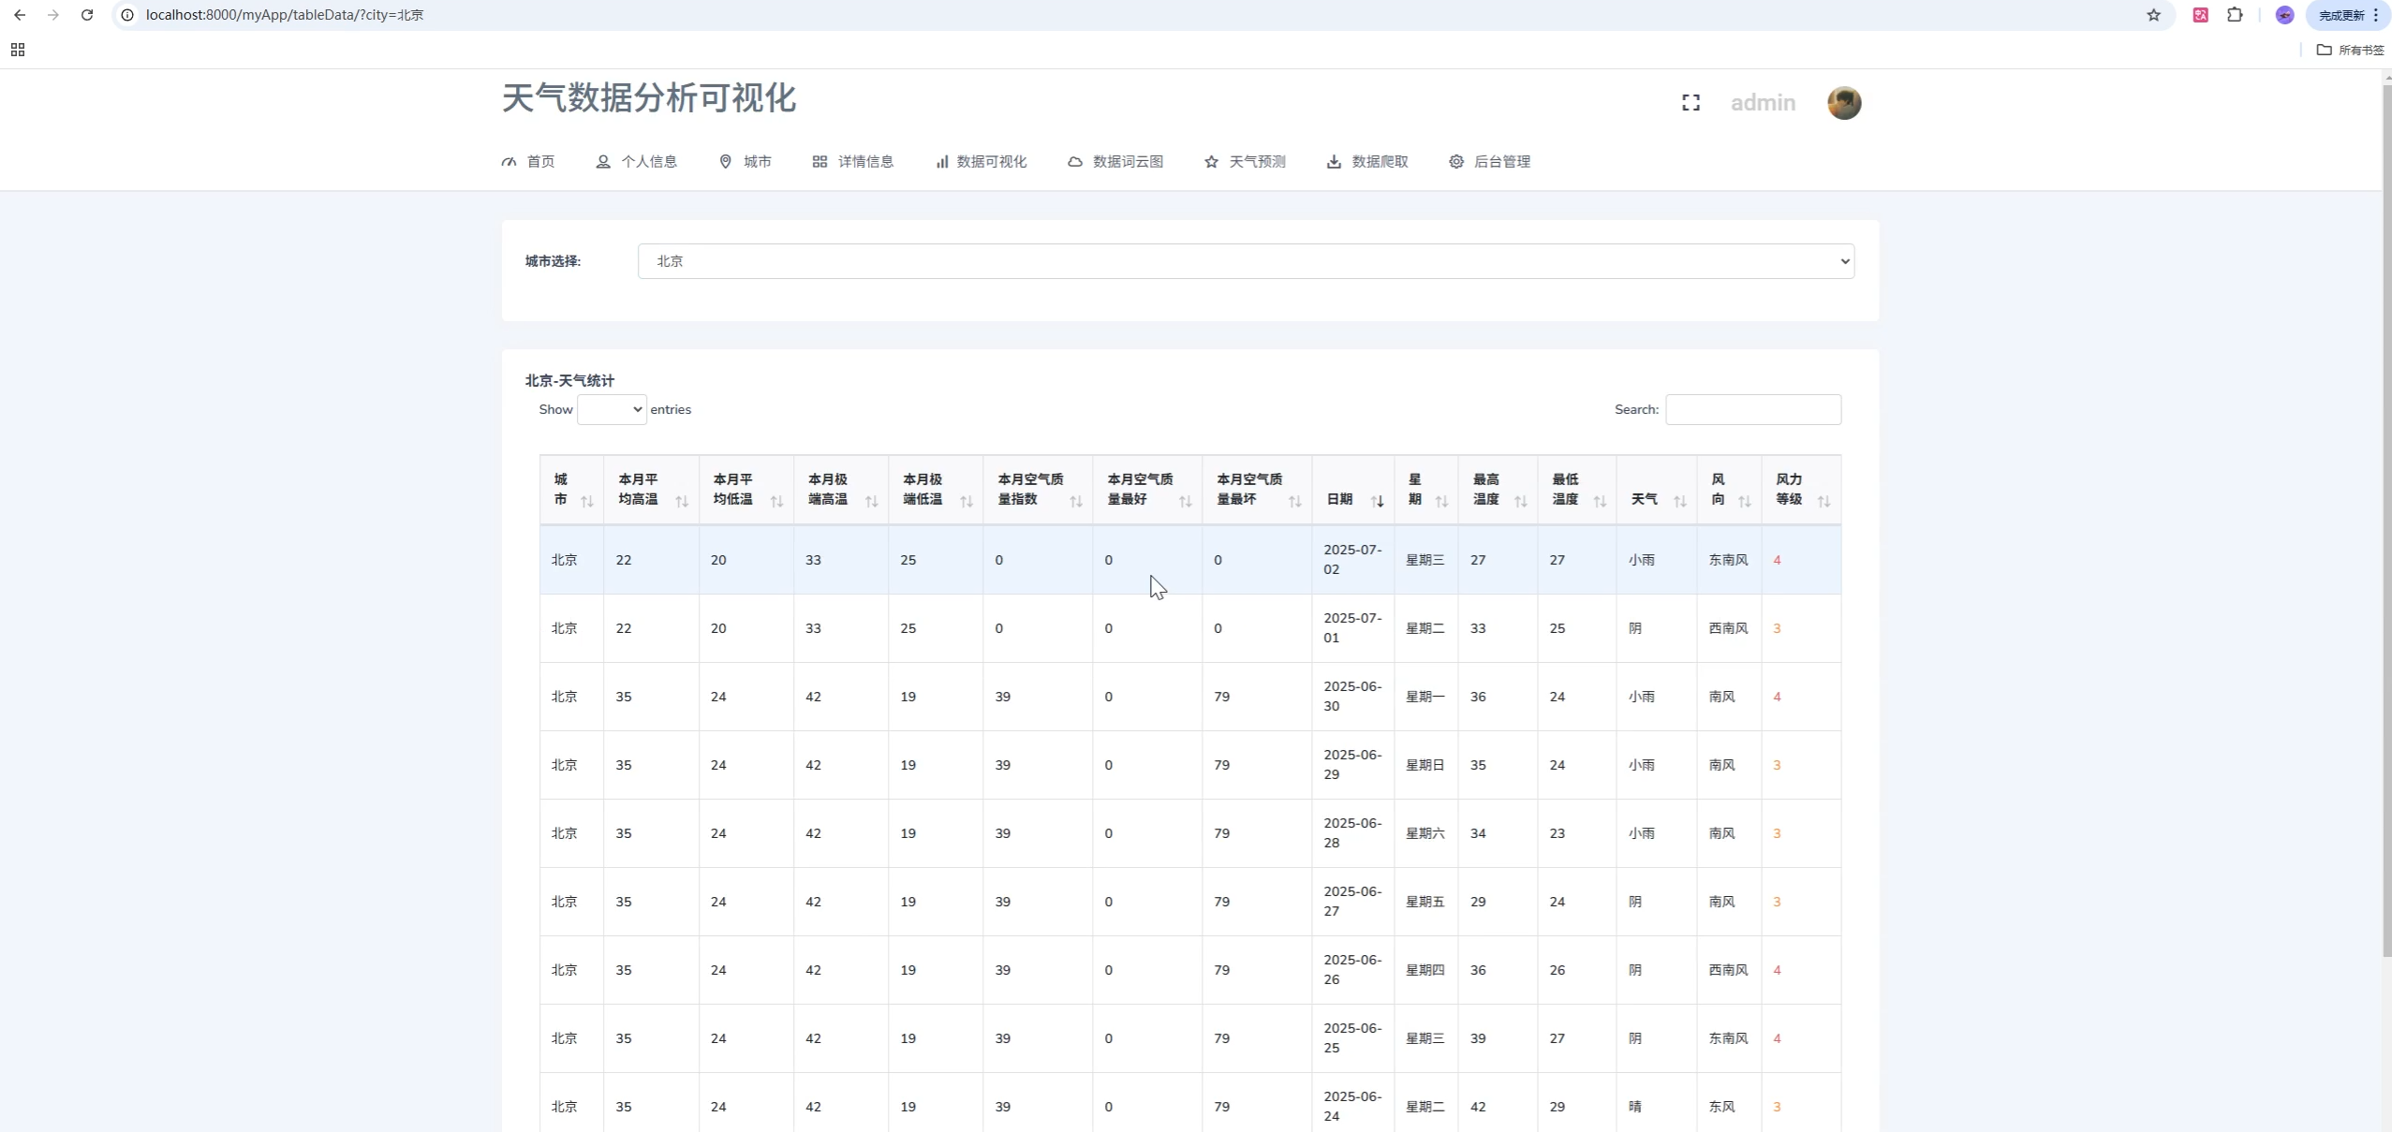Click 东风 wind direction cell

click(1721, 1107)
